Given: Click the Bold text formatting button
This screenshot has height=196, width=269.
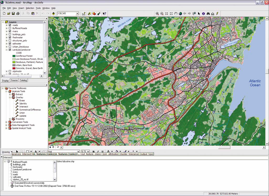Looking at the screenshot, I should click(93, 152).
